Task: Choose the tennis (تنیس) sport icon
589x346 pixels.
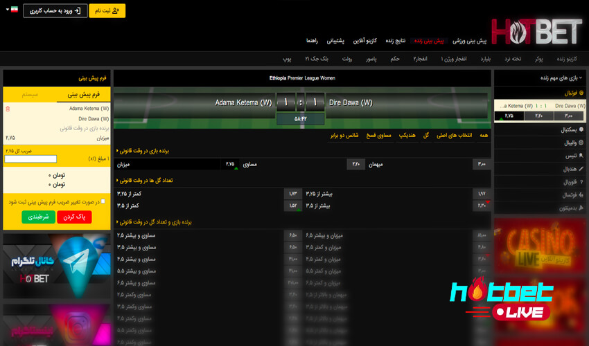Action: click(x=581, y=156)
